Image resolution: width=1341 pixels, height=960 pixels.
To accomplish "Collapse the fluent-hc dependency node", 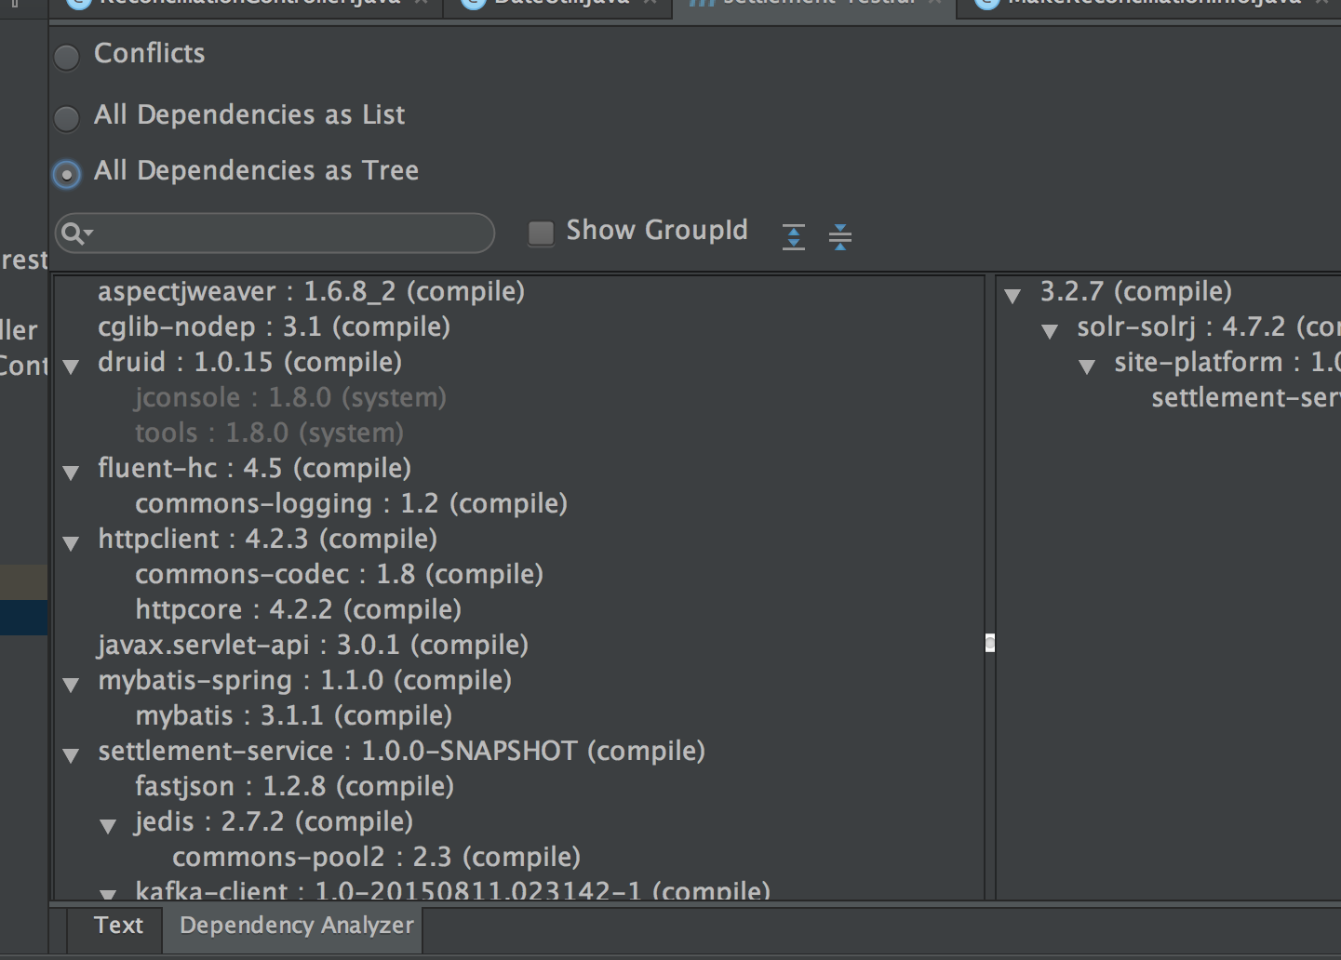I will [71, 473].
